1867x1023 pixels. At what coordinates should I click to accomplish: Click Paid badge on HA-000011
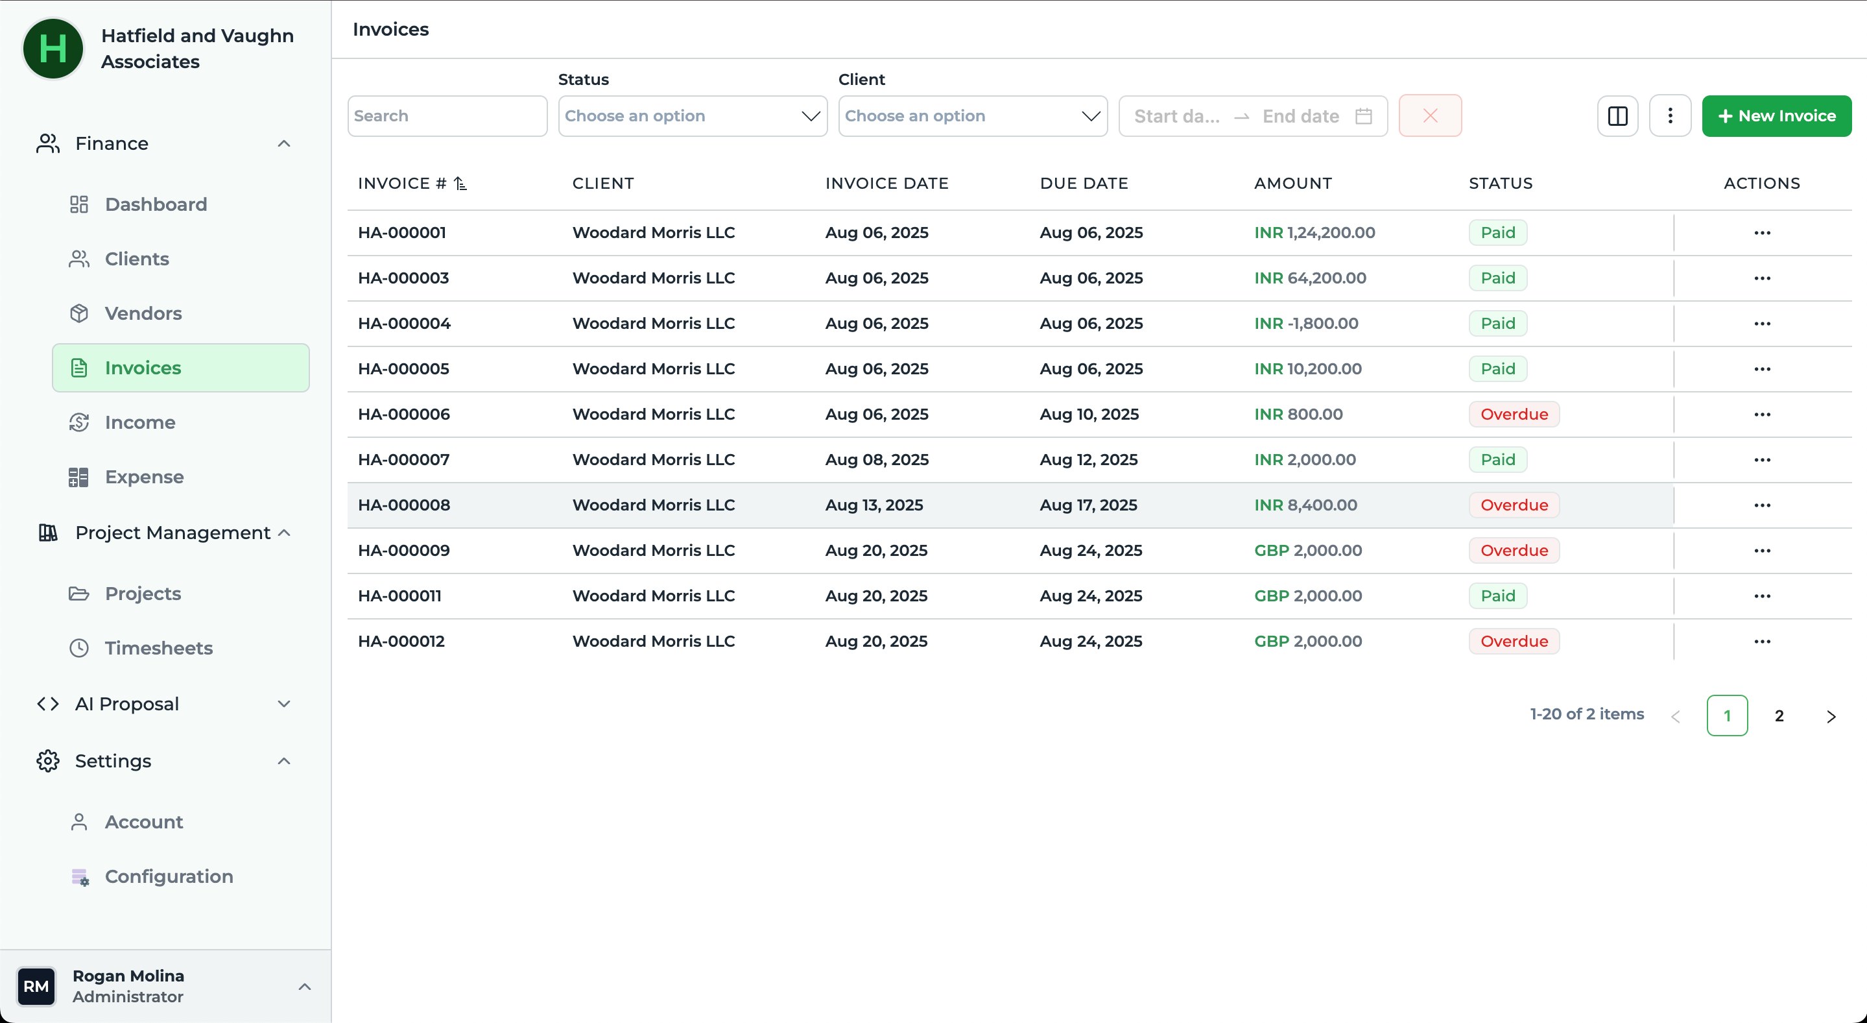1498,596
